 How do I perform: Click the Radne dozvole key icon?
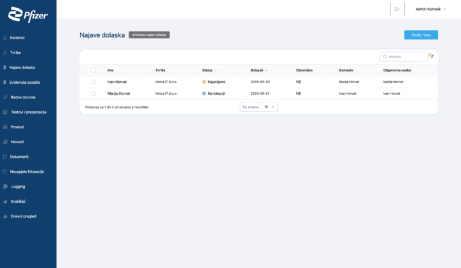click(5, 97)
